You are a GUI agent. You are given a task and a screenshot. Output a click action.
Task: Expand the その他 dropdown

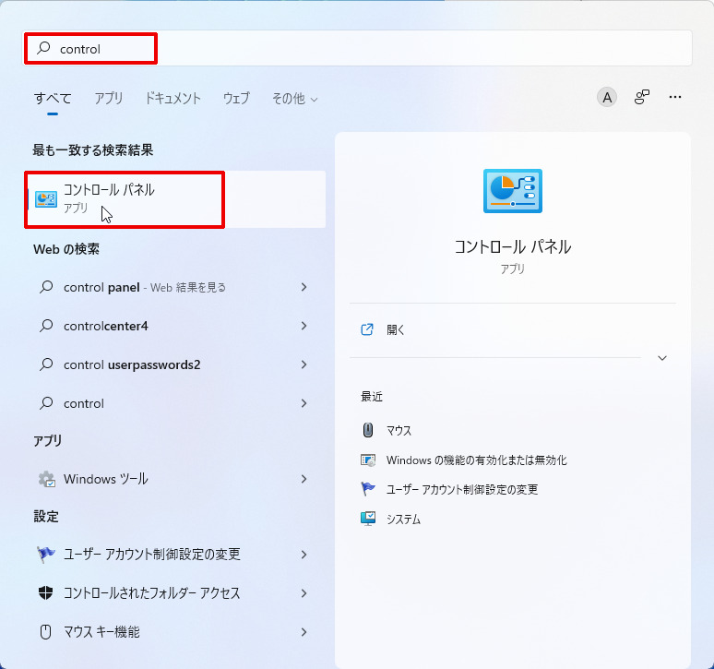pyautogui.click(x=294, y=98)
